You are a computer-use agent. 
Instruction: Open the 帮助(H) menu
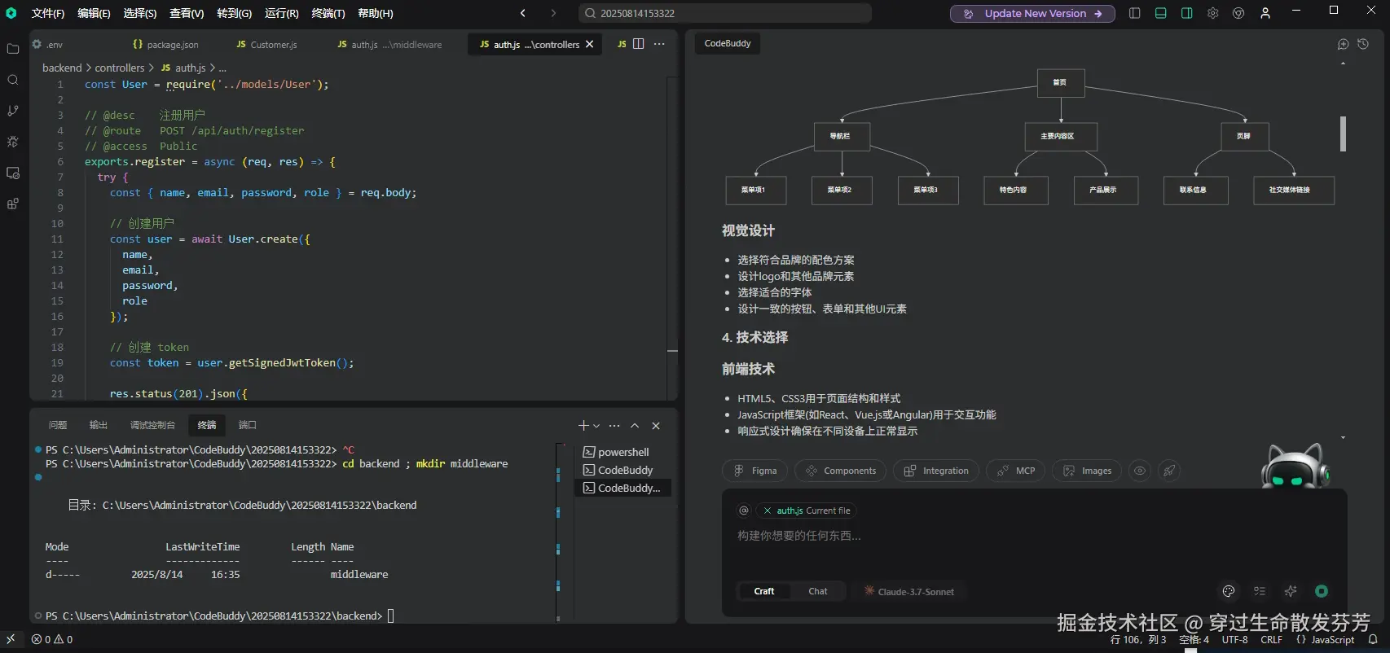coord(376,13)
